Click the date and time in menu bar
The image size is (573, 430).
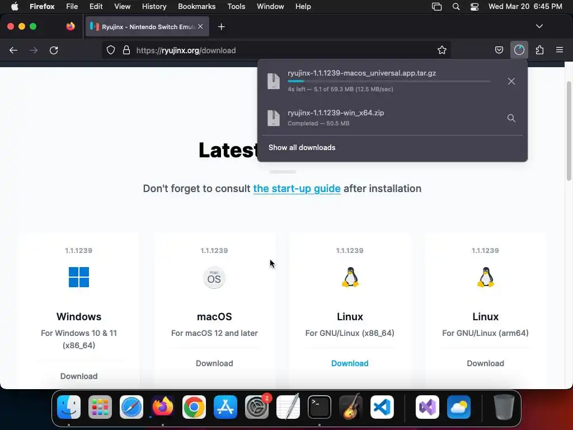point(525,7)
